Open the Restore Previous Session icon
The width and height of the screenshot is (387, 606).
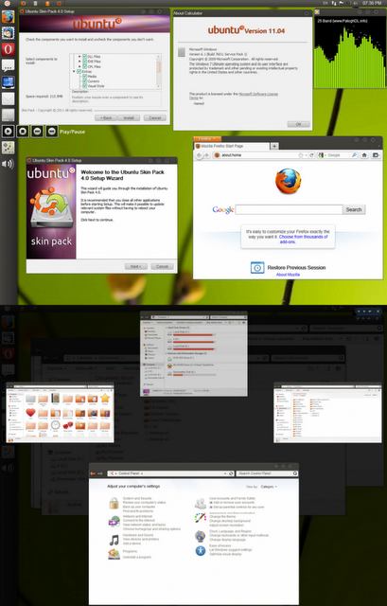click(x=257, y=267)
